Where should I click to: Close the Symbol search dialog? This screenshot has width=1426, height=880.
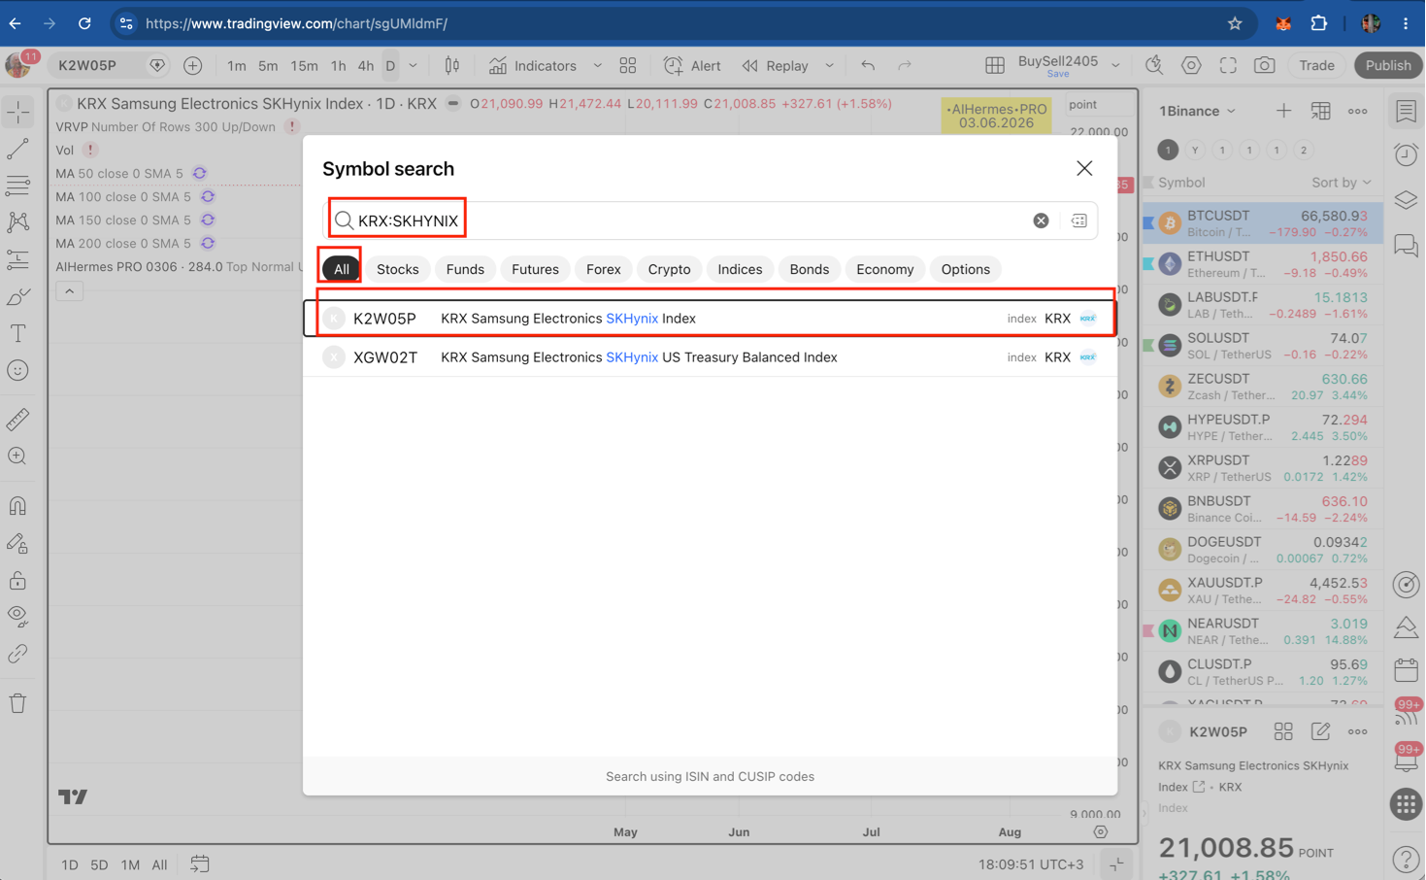click(1084, 168)
